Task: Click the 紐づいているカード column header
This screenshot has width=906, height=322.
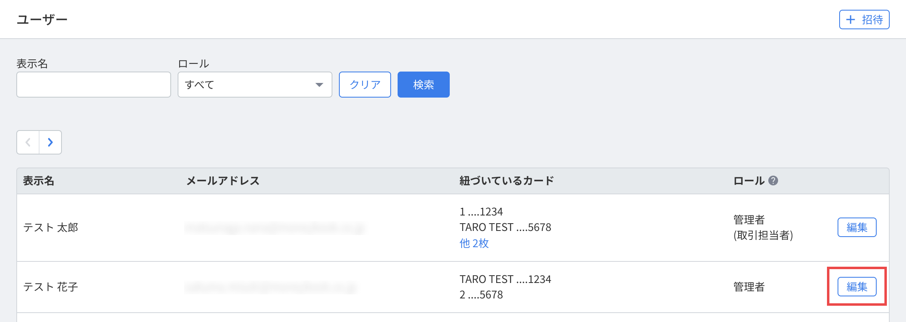Action: pyautogui.click(x=506, y=181)
